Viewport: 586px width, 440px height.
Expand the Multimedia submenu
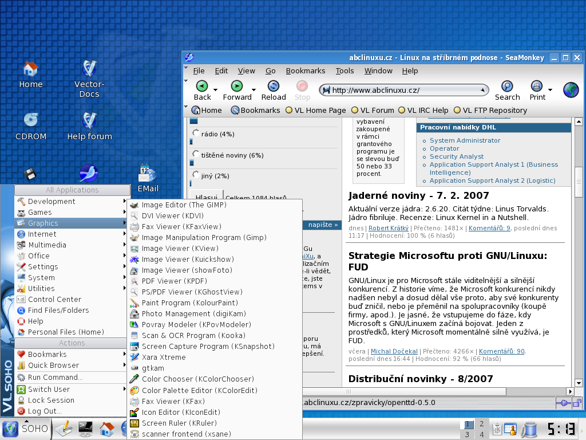click(72, 245)
